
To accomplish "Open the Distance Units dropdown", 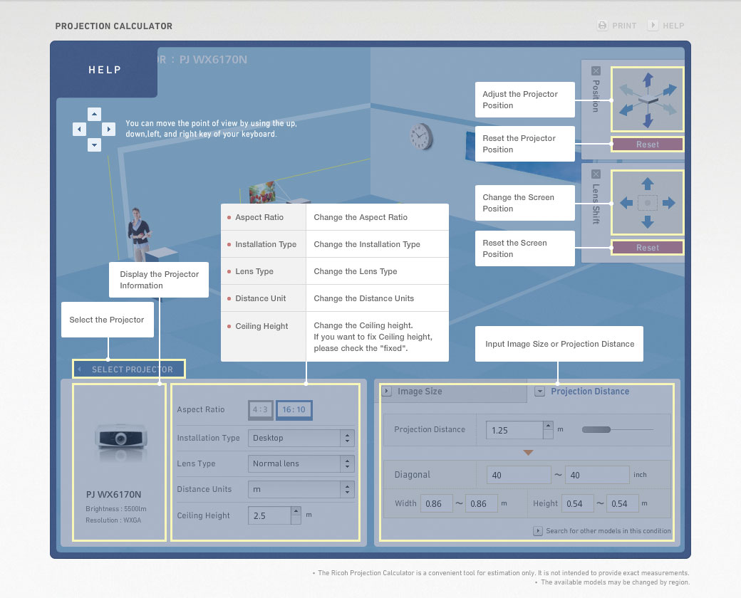I will click(x=301, y=490).
